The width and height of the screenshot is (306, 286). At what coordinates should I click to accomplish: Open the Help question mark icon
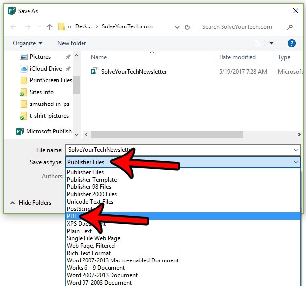click(292, 43)
